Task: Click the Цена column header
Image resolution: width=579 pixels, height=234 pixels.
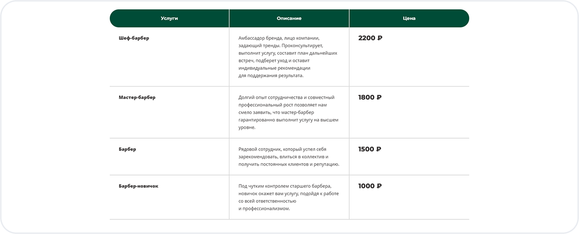Action: [409, 18]
